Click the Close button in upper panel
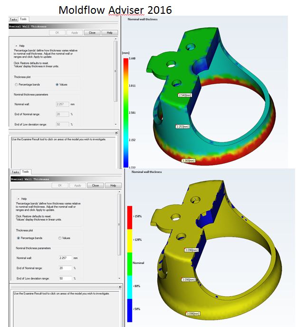The height and width of the screenshot is (327, 296). (92, 33)
